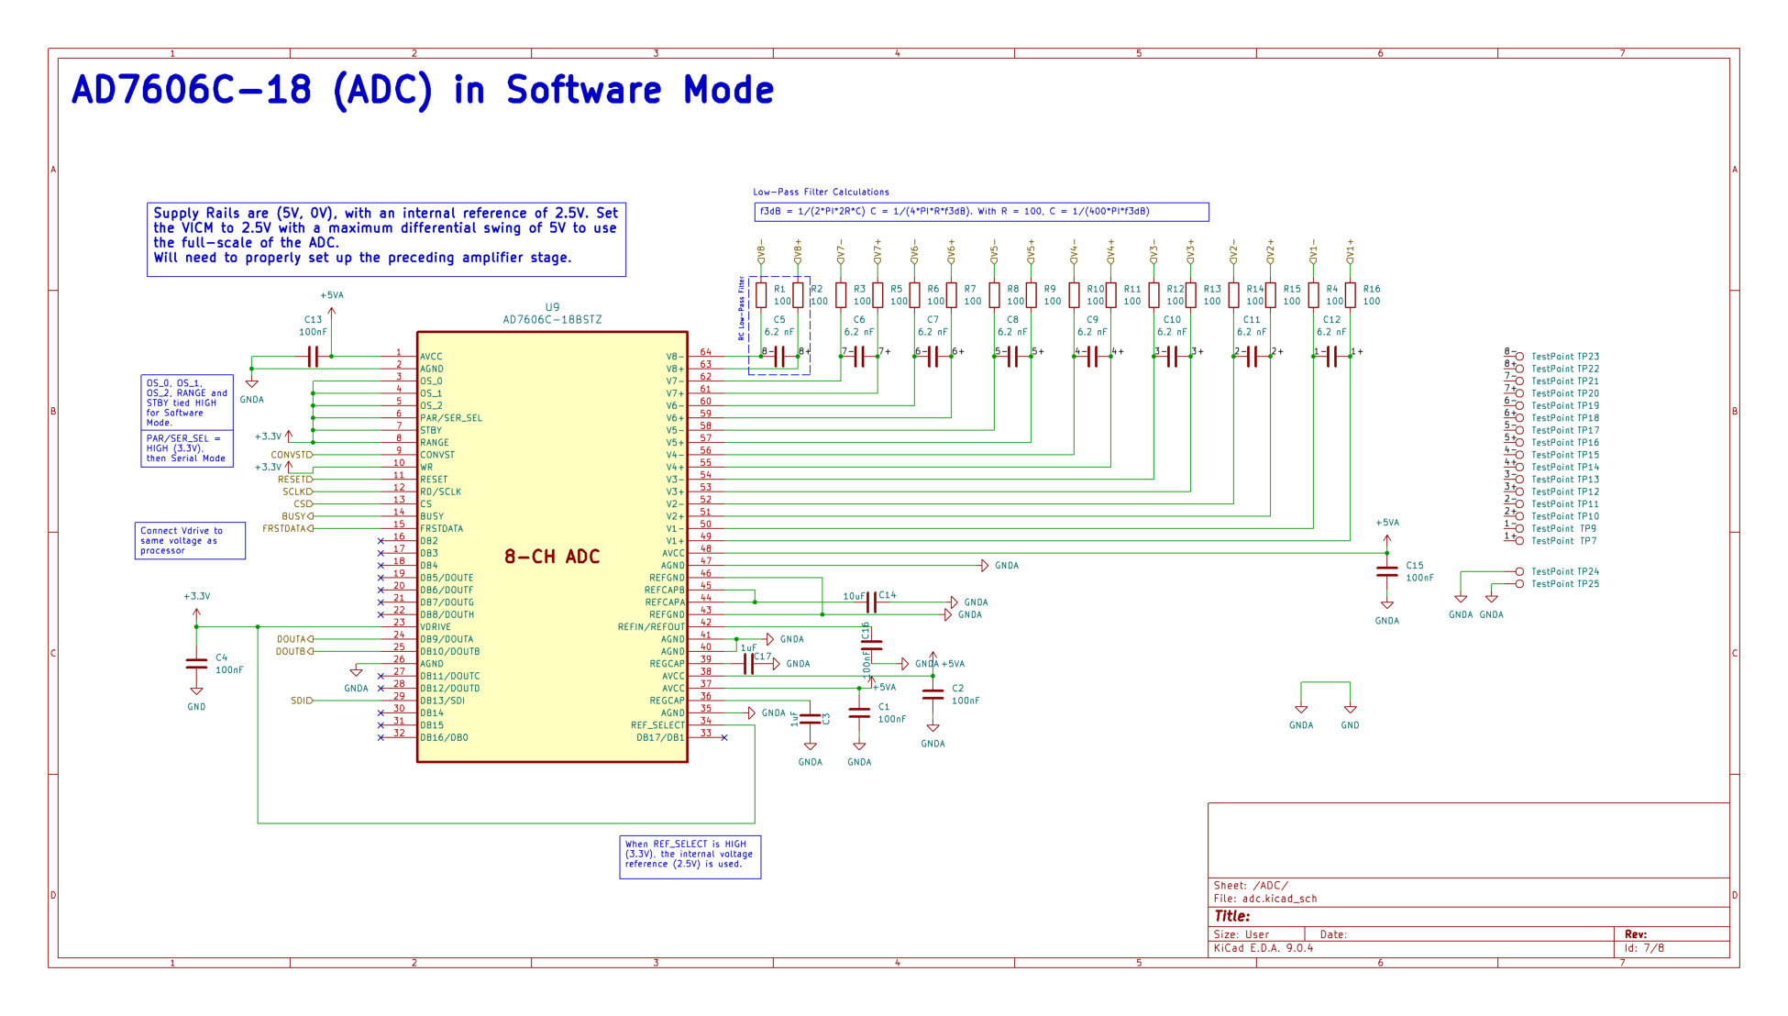Select the CONVST hierarchical label
This screenshot has width=1788, height=1016.
[292, 455]
